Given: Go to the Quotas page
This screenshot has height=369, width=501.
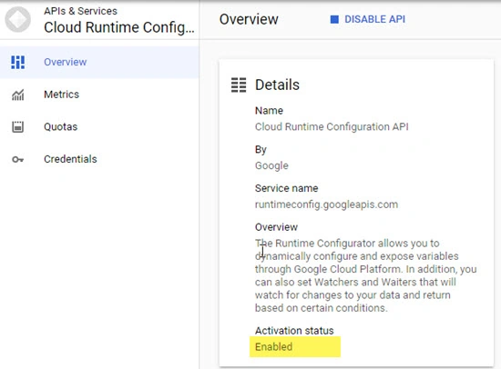Looking at the screenshot, I should pos(99,127).
